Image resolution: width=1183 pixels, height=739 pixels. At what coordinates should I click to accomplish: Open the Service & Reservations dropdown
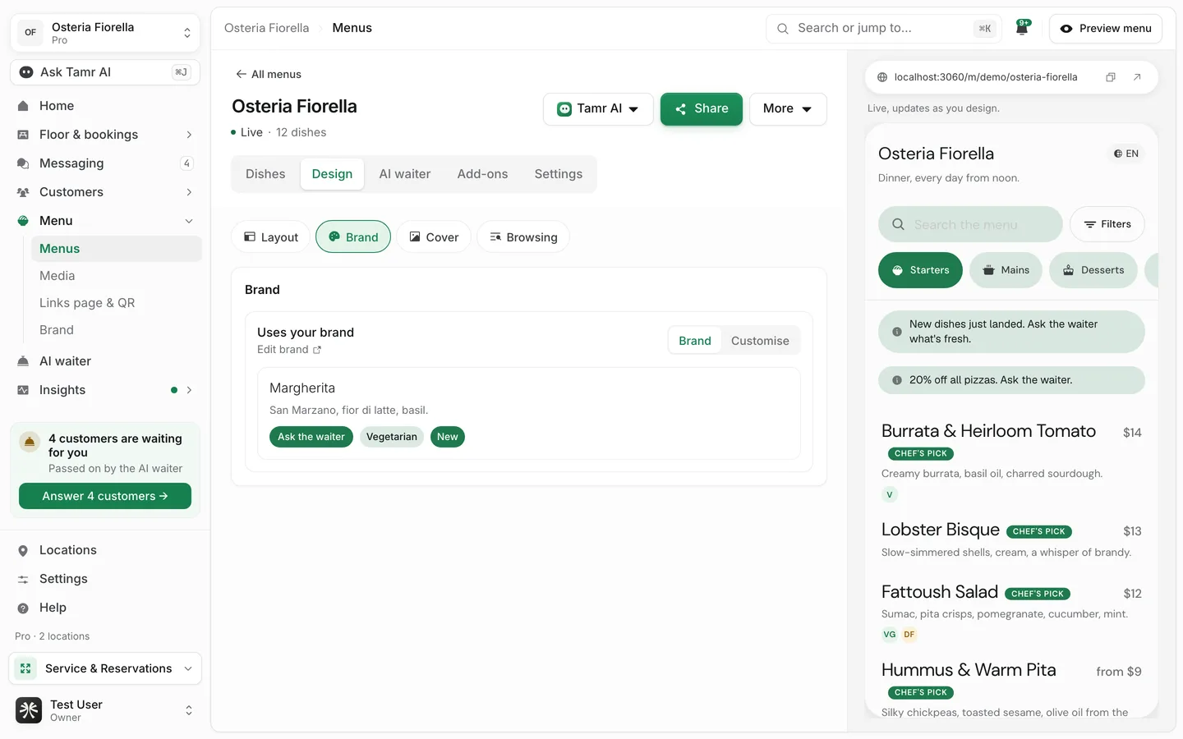coord(105,668)
